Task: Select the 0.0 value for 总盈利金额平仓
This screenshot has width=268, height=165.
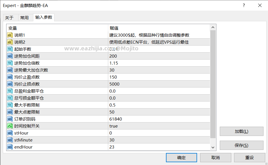Action: pyautogui.click(x=112, y=91)
